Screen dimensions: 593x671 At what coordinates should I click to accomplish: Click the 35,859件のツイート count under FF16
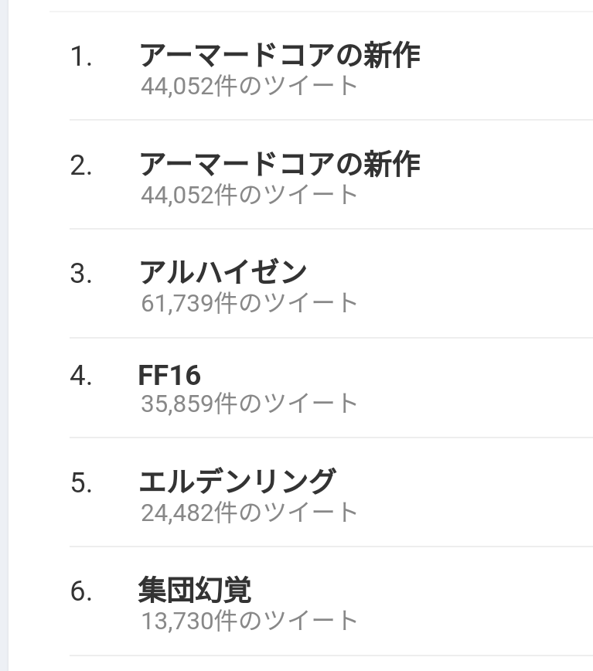250,404
